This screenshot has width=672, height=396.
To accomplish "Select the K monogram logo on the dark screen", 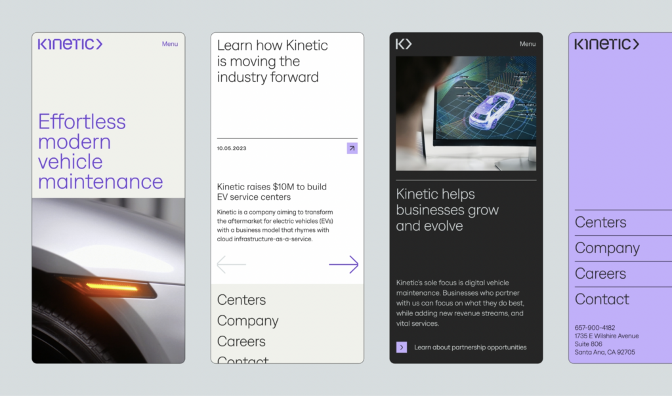I will [402, 45].
